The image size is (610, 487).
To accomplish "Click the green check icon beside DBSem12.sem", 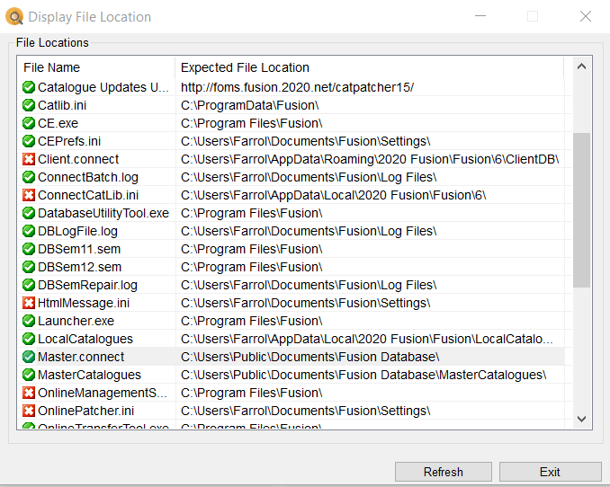I will point(29,267).
